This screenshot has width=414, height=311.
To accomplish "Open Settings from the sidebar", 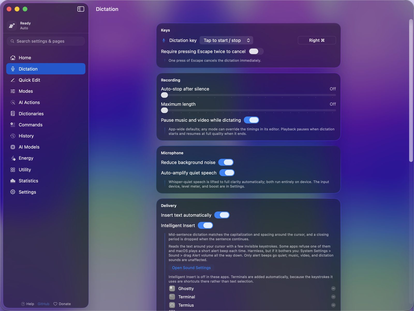I will (x=46, y=192).
